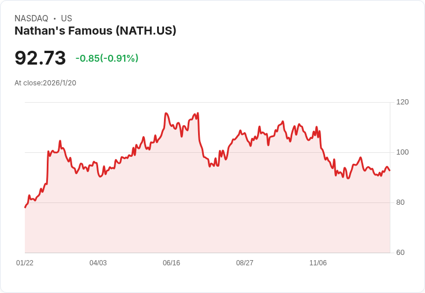Click the 80 price axis label
425x293 pixels.
(x=401, y=202)
